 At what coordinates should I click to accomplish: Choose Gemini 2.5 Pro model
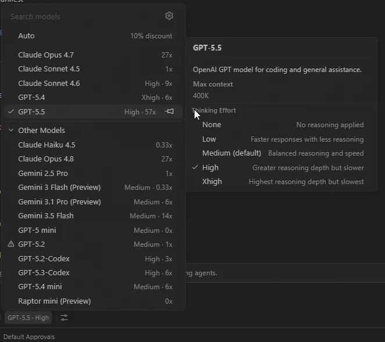pyautogui.click(x=93, y=174)
